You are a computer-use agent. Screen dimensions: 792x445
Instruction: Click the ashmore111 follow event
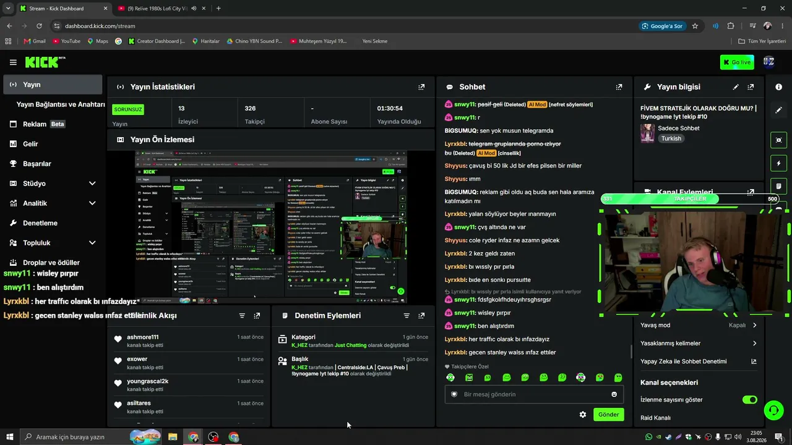coord(189,341)
